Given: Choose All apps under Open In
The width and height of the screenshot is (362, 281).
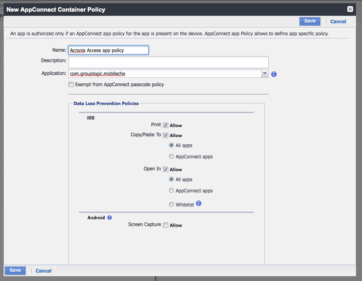Looking at the screenshot, I should (x=171, y=180).
